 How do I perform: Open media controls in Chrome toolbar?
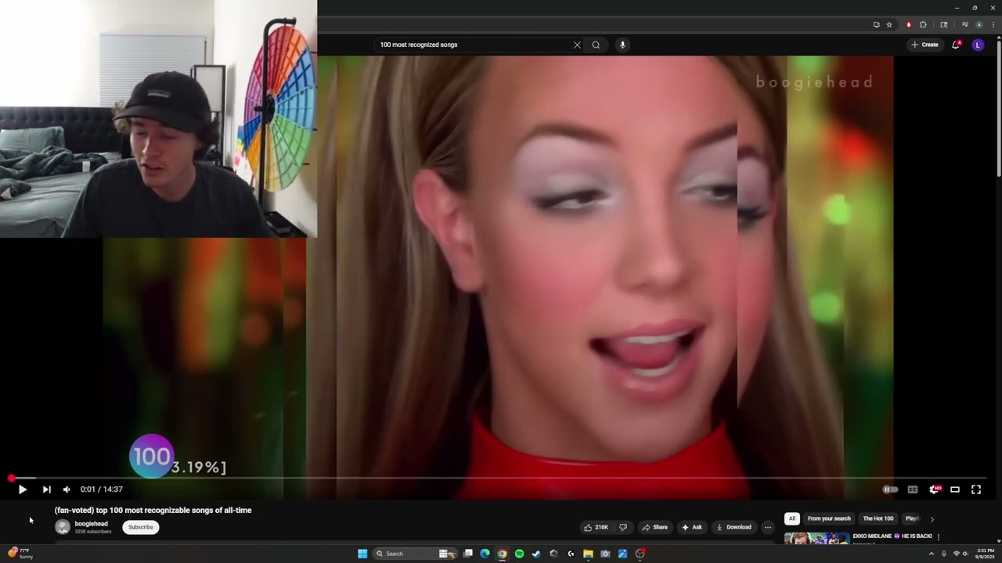pos(967,24)
